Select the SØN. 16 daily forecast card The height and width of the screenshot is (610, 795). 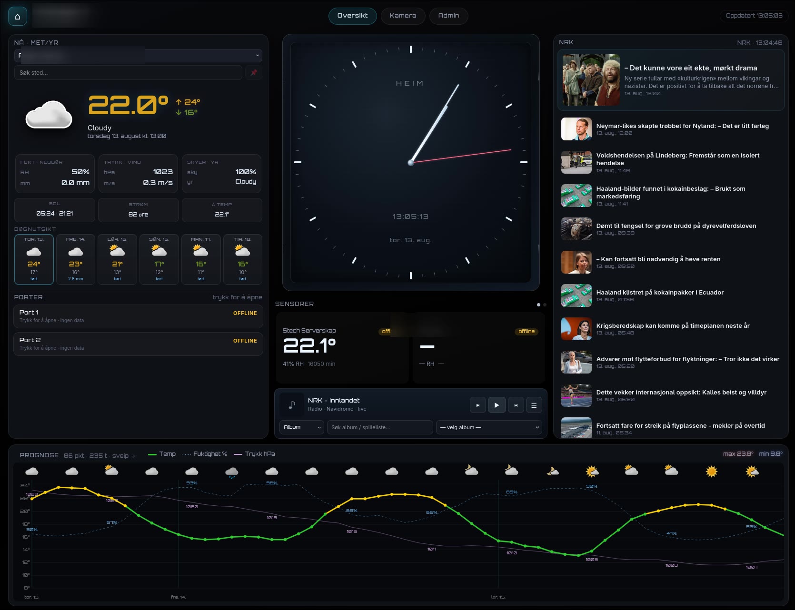tap(159, 259)
